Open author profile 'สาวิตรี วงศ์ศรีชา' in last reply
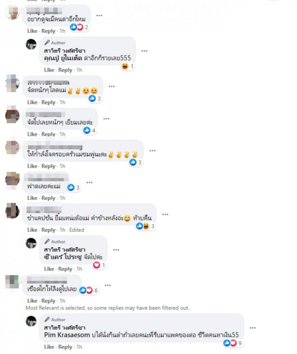Screen dimensions: 297x354 click(x=65, y=327)
